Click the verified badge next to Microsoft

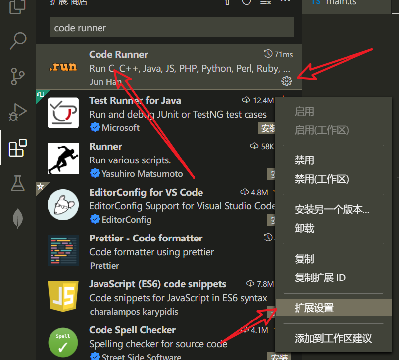click(95, 127)
